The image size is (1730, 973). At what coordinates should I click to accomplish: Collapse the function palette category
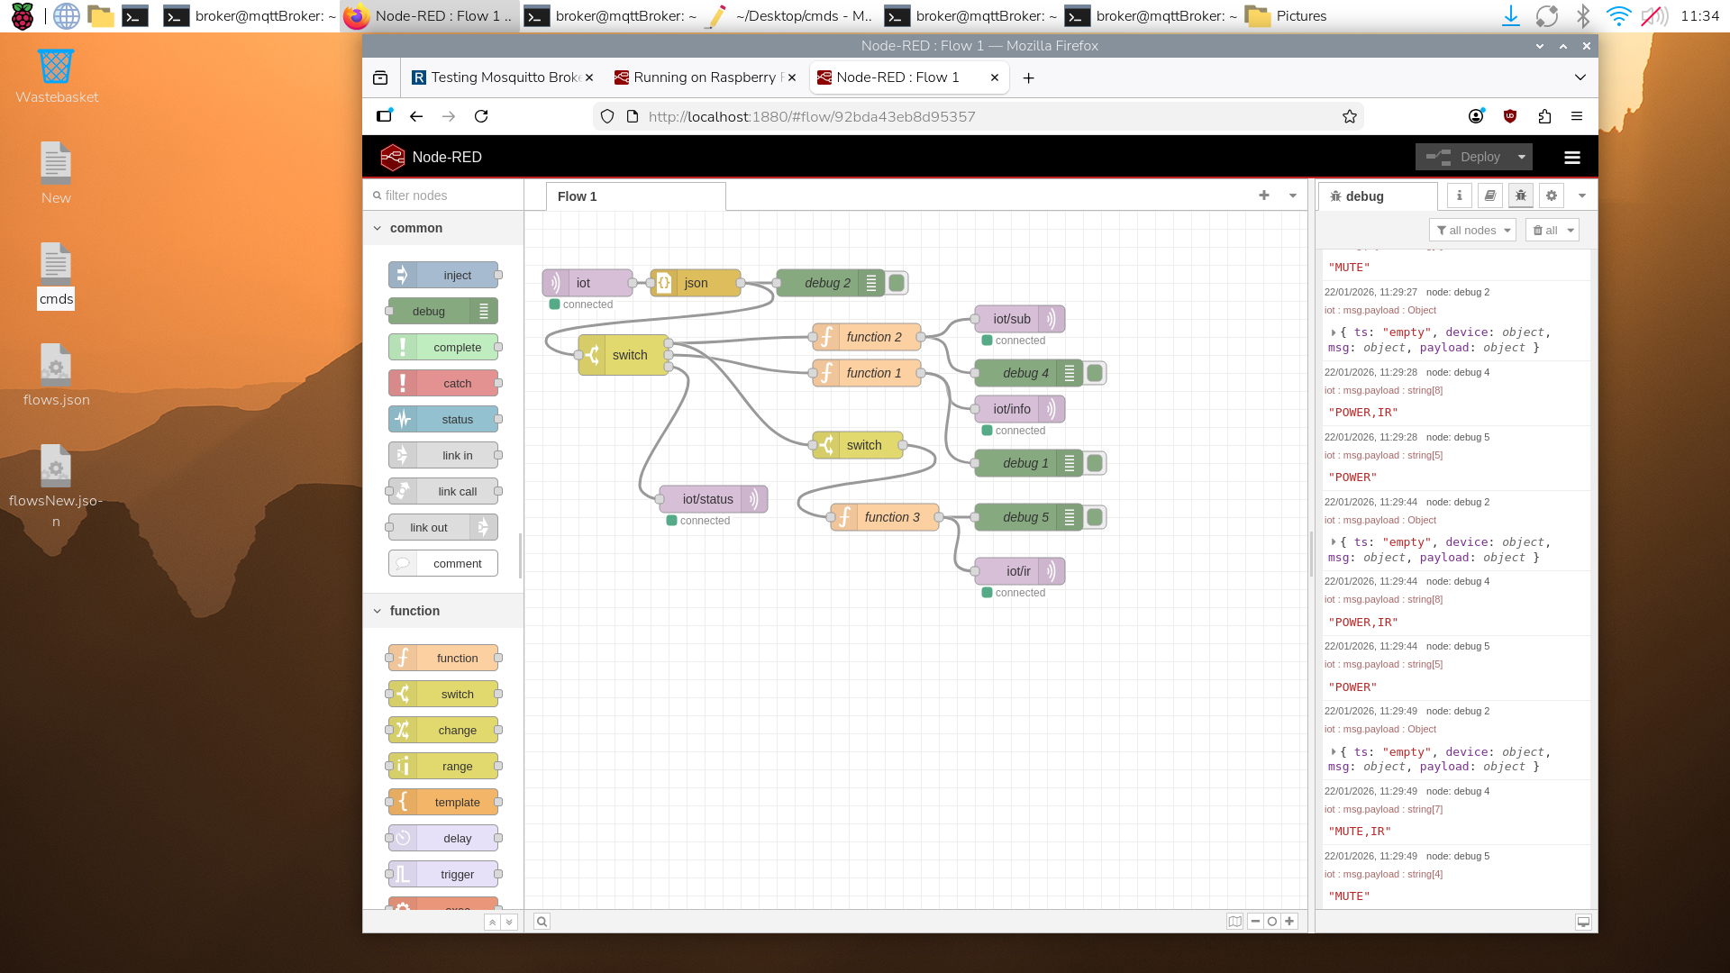pyautogui.click(x=442, y=611)
